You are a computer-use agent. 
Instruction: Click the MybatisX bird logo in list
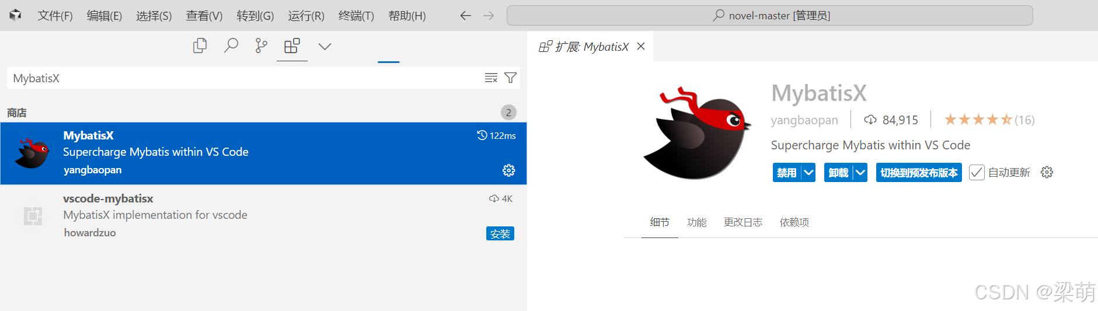click(x=32, y=153)
